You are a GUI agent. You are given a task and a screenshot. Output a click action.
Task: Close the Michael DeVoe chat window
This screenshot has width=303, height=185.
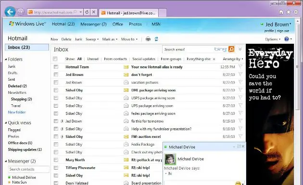[243, 147]
